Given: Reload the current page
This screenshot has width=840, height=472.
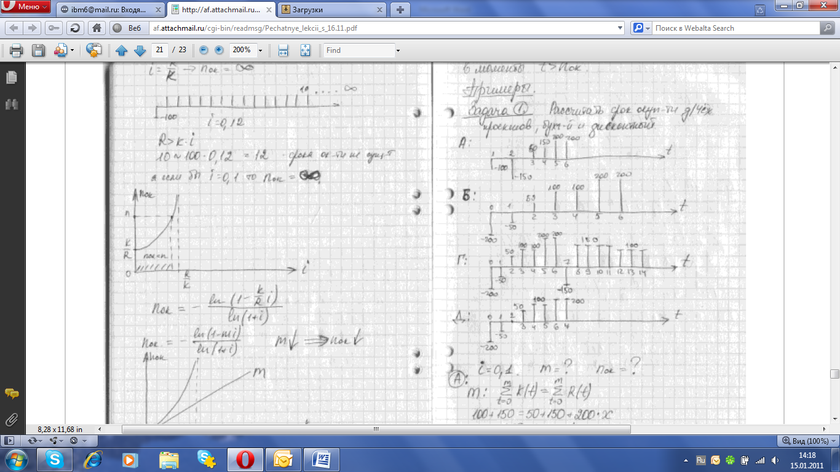Looking at the screenshot, I should tap(75, 28).
